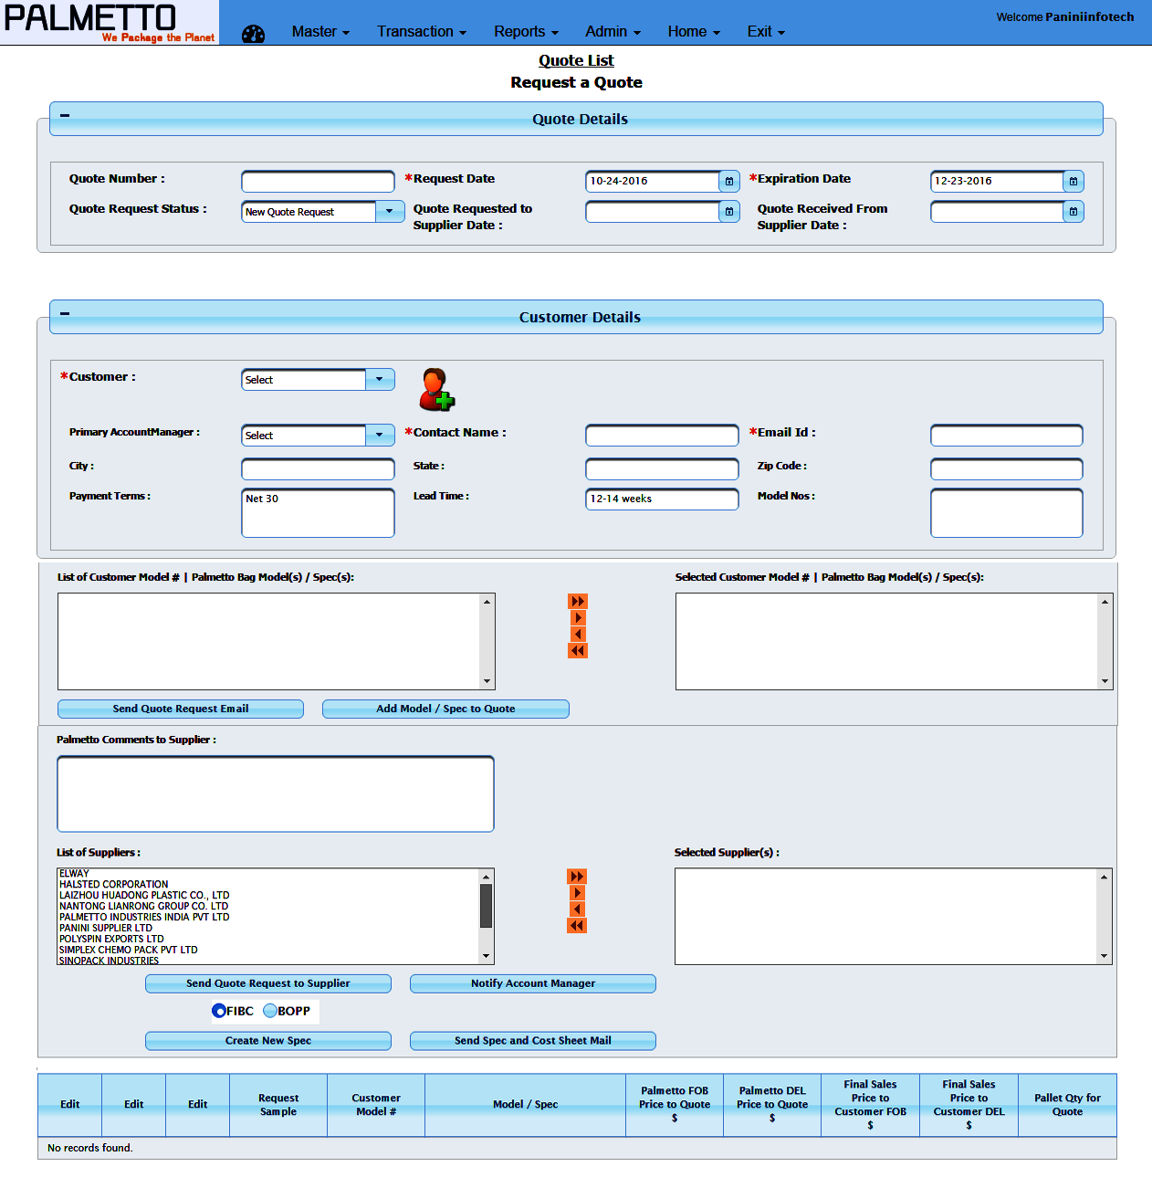The height and width of the screenshot is (1177, 1152).
Task: Click Send Quote Request Email button
Action: (x=181, y=709)
